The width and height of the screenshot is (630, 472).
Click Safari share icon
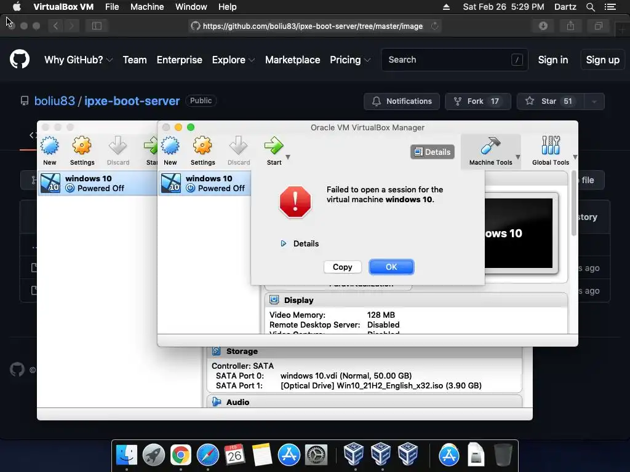[x=570, y=26]
